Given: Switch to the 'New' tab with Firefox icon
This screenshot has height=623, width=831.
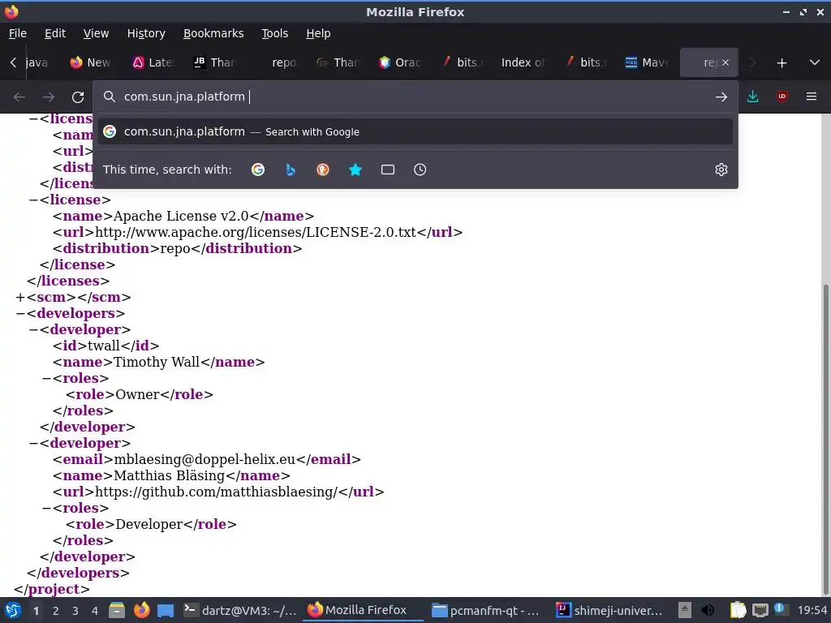Looking at the screenshot, I should pos(90,62).
